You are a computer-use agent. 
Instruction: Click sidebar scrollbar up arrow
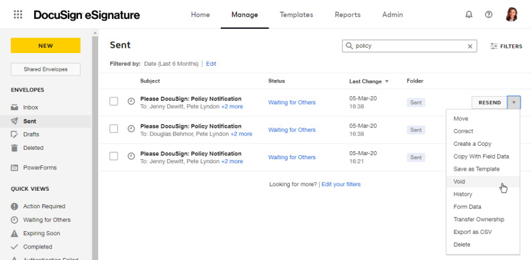point(95,33)
